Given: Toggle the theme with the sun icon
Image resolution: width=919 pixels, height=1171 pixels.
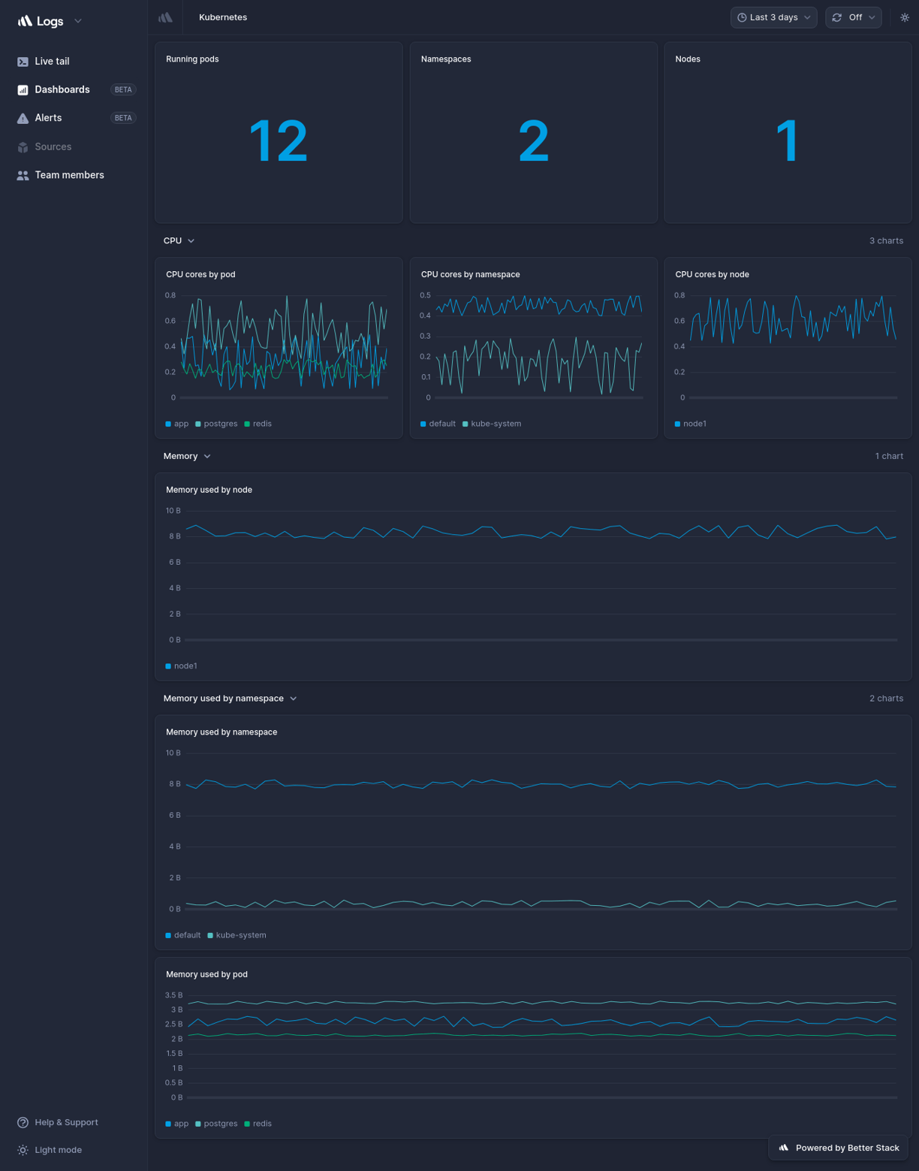Looking at the screenshot, I should [x=905, y=17].
